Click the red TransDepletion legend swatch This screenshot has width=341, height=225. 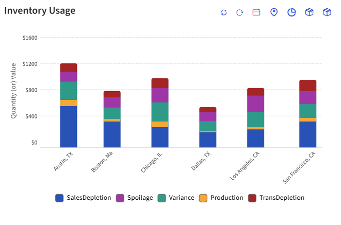tap(252, 198)
